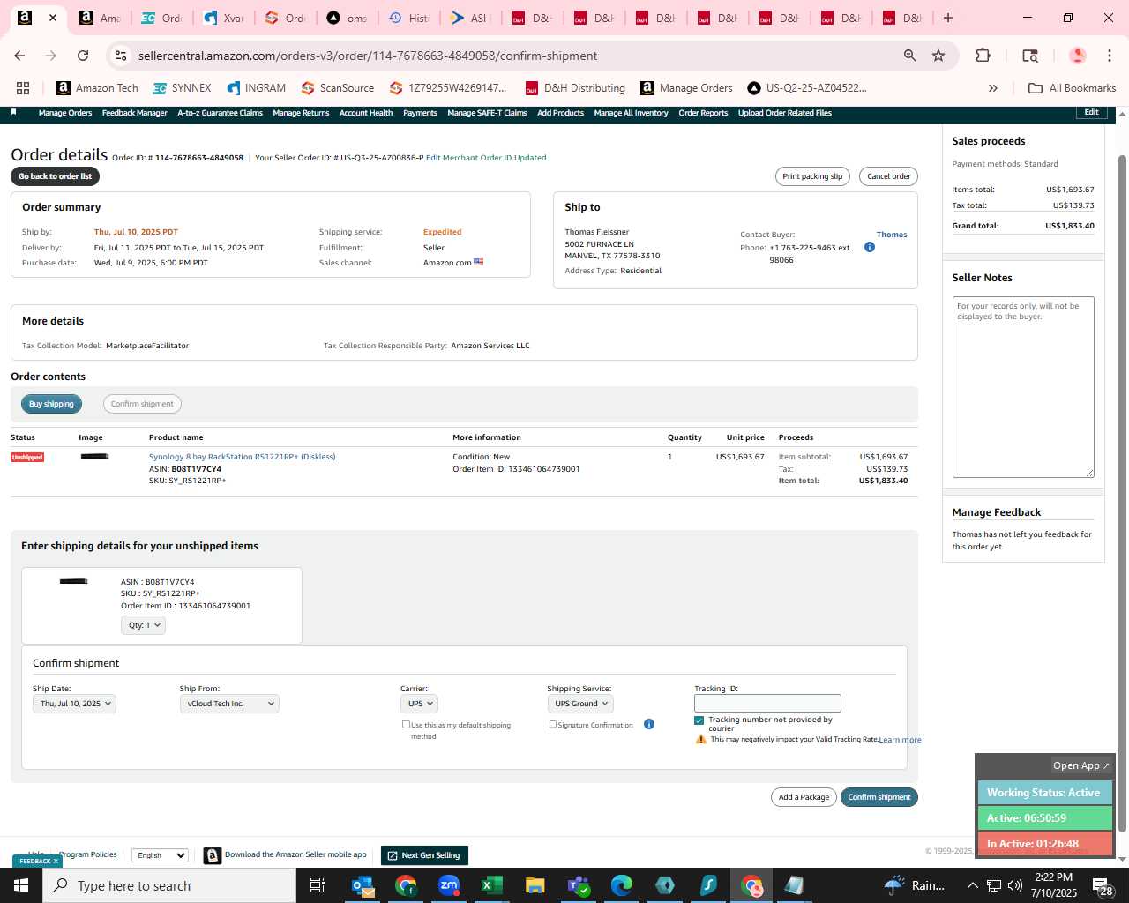1129x903 pixels.
Task: Open the Shipping Service UPS Ground dropdown
Action: coord(580,704)
